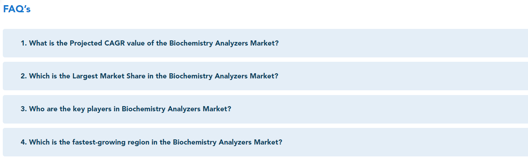Viewport: 528px width, 158px height.
Task: Expand the fastest-growing region question
Action: coord(265,142)
